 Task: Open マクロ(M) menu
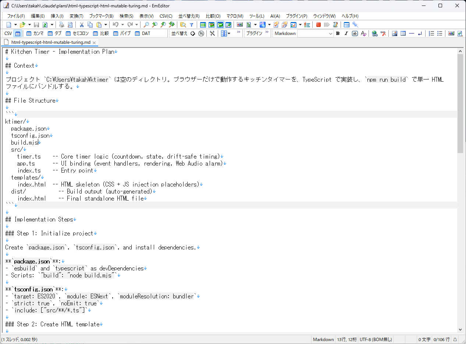tap(235, 16)
